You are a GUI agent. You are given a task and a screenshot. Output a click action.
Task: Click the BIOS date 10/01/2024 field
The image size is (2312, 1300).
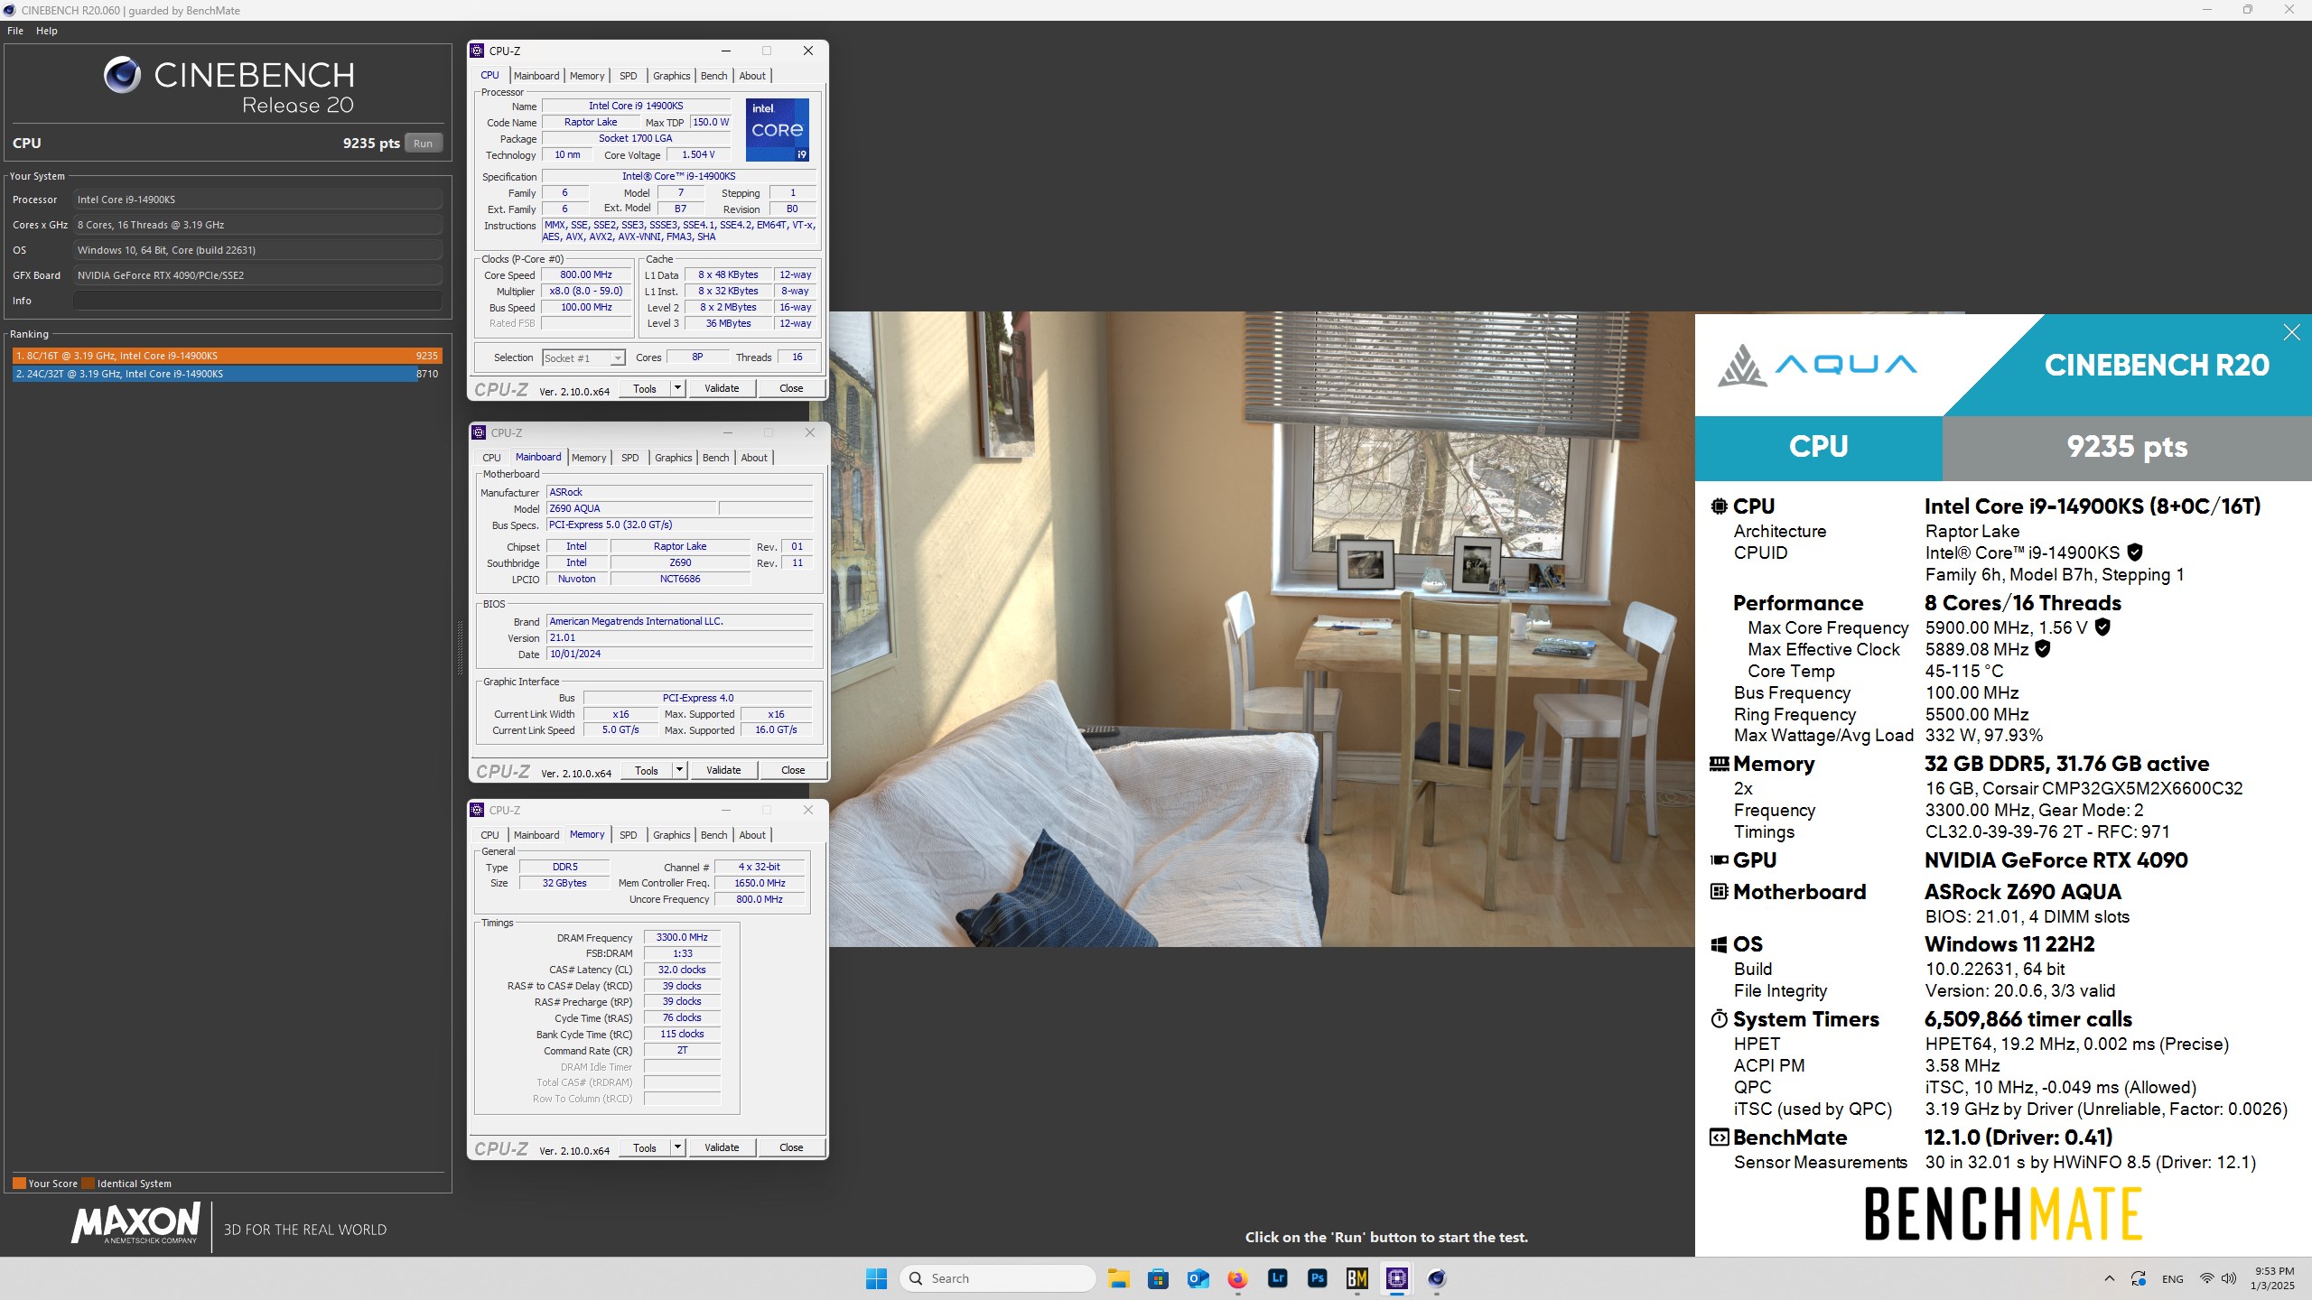(680, 654)
